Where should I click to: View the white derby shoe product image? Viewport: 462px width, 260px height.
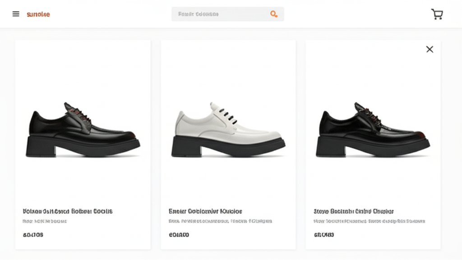[x=228, y=126]
